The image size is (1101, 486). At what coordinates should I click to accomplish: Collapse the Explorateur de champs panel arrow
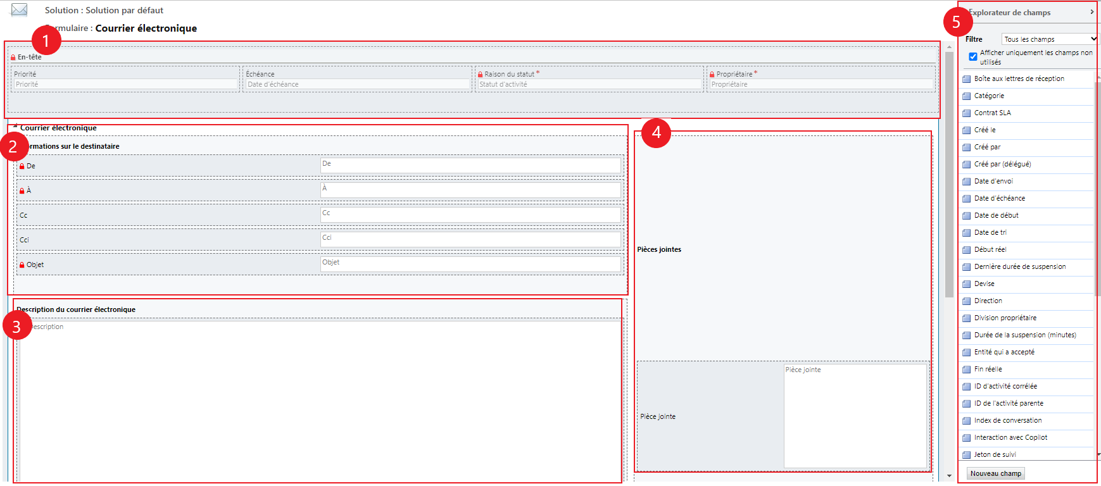click(1092, 12)
